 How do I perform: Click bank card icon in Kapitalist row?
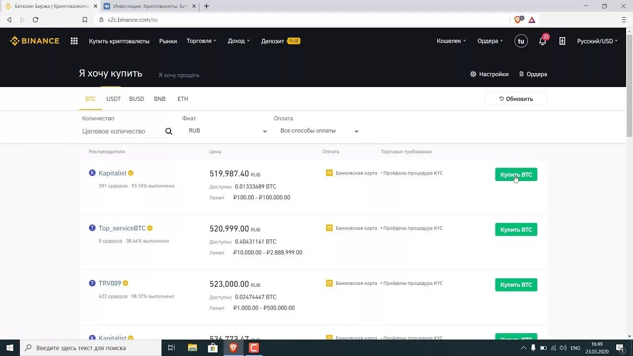pos(329,173)
